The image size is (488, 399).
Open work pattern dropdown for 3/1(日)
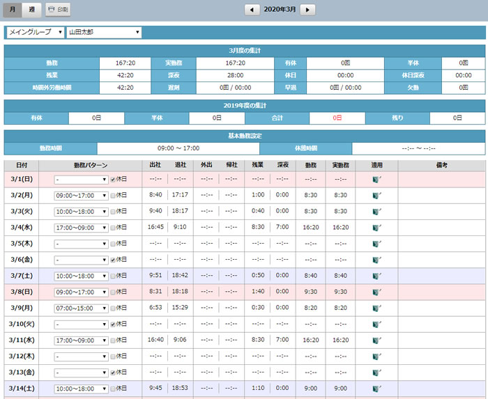coord(81,180)
